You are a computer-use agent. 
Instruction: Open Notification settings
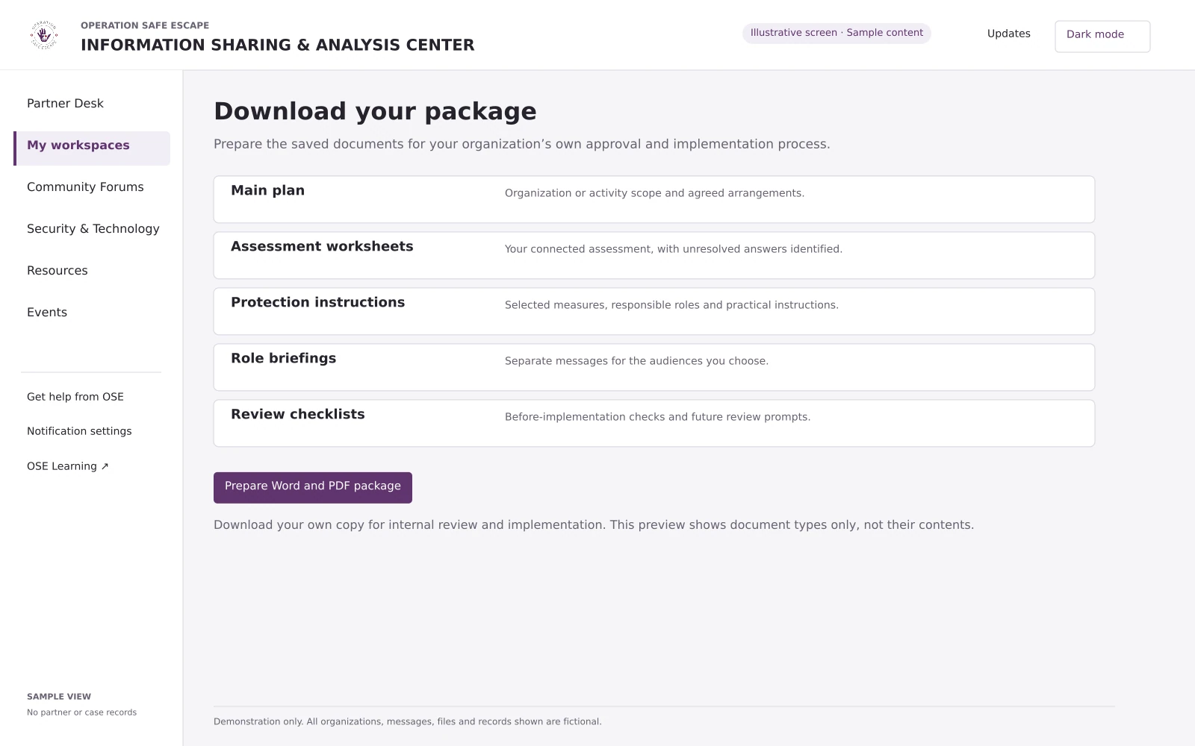79,431
